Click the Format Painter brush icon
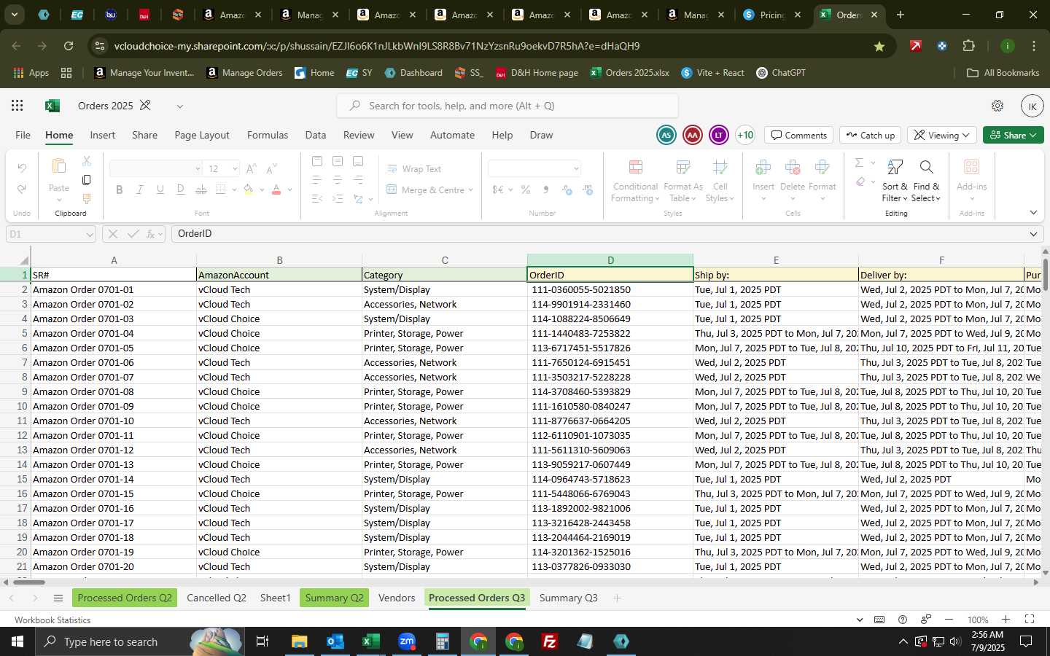Viewport: 1050px width, 656px height. point(87,198)
